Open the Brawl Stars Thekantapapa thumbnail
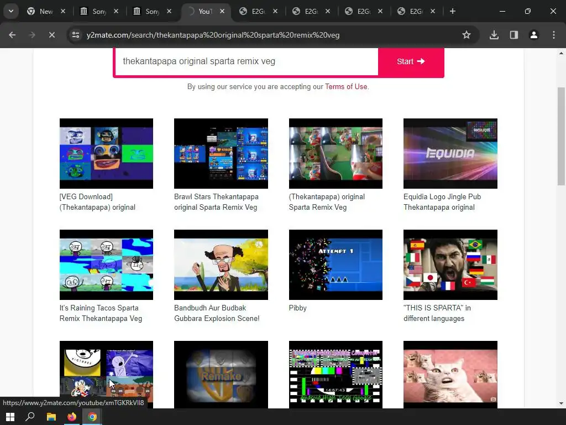 (x=221, y=154)
